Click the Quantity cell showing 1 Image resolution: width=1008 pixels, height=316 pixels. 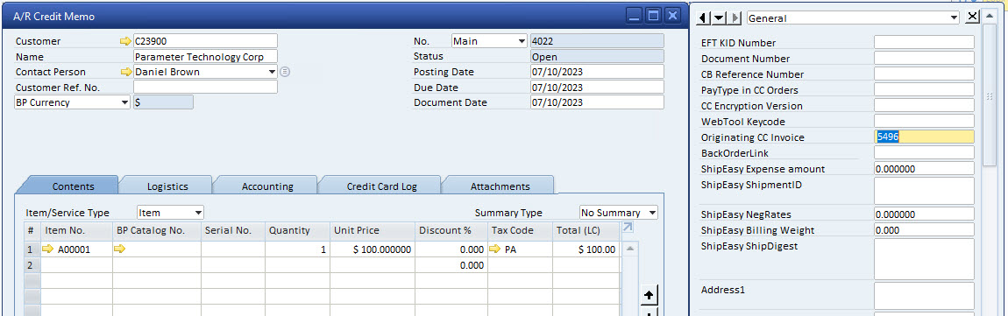click(x=297, y=249)
